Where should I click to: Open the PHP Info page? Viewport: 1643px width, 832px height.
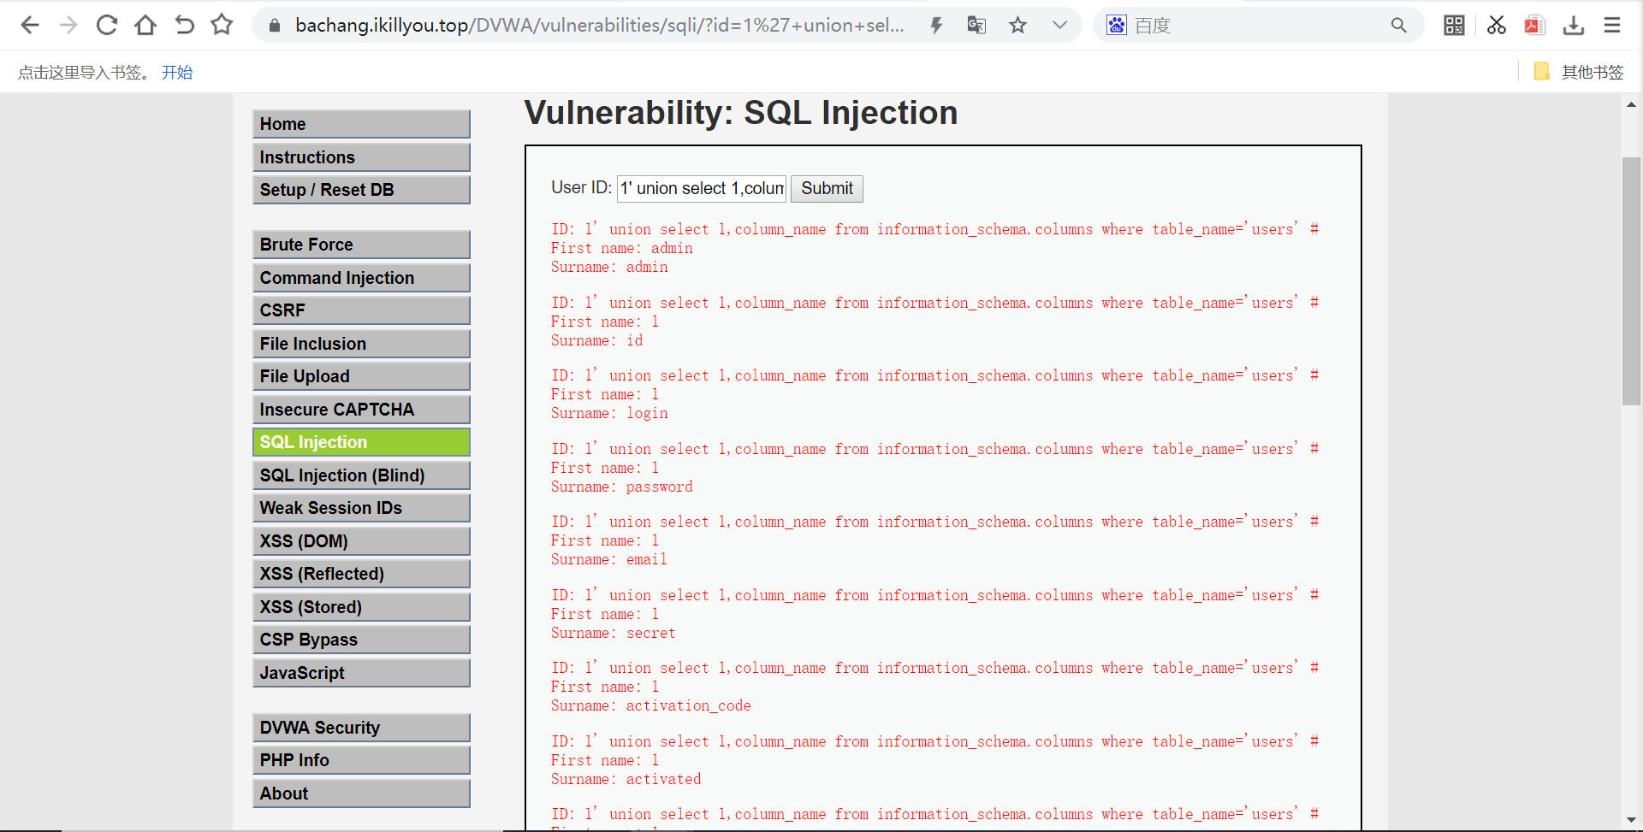(x=361, y=760)
